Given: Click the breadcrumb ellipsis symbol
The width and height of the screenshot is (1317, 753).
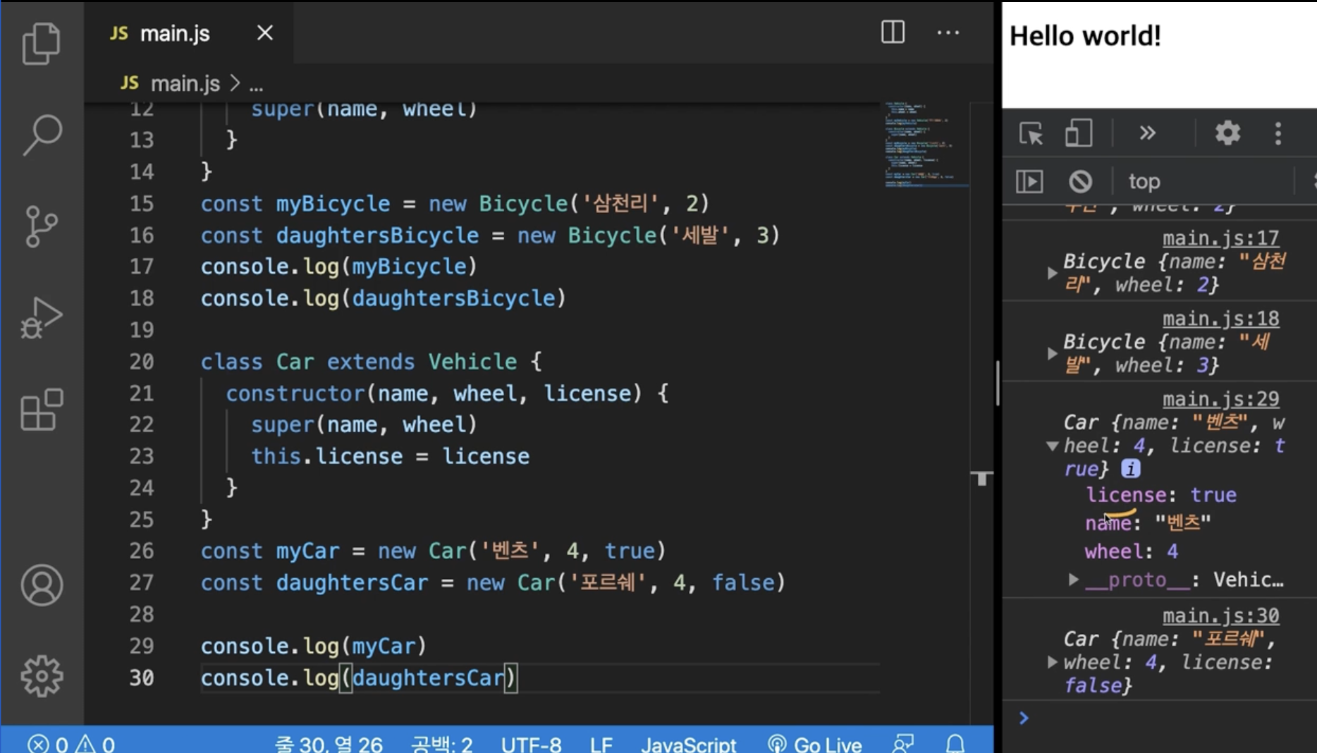Looking at the screenshot, I should [256, 85].
